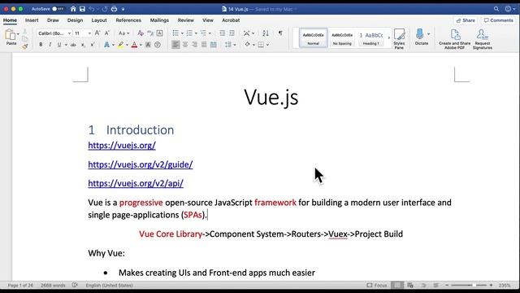Click the spelling check icon in status bar

click(x=75, y=285)
